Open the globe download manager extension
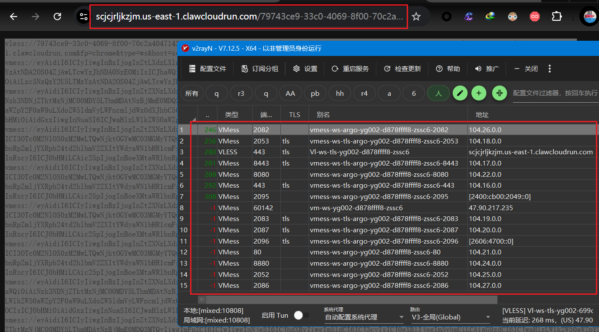The width and height of the screenshot is (599, 332). click(490, 16)
